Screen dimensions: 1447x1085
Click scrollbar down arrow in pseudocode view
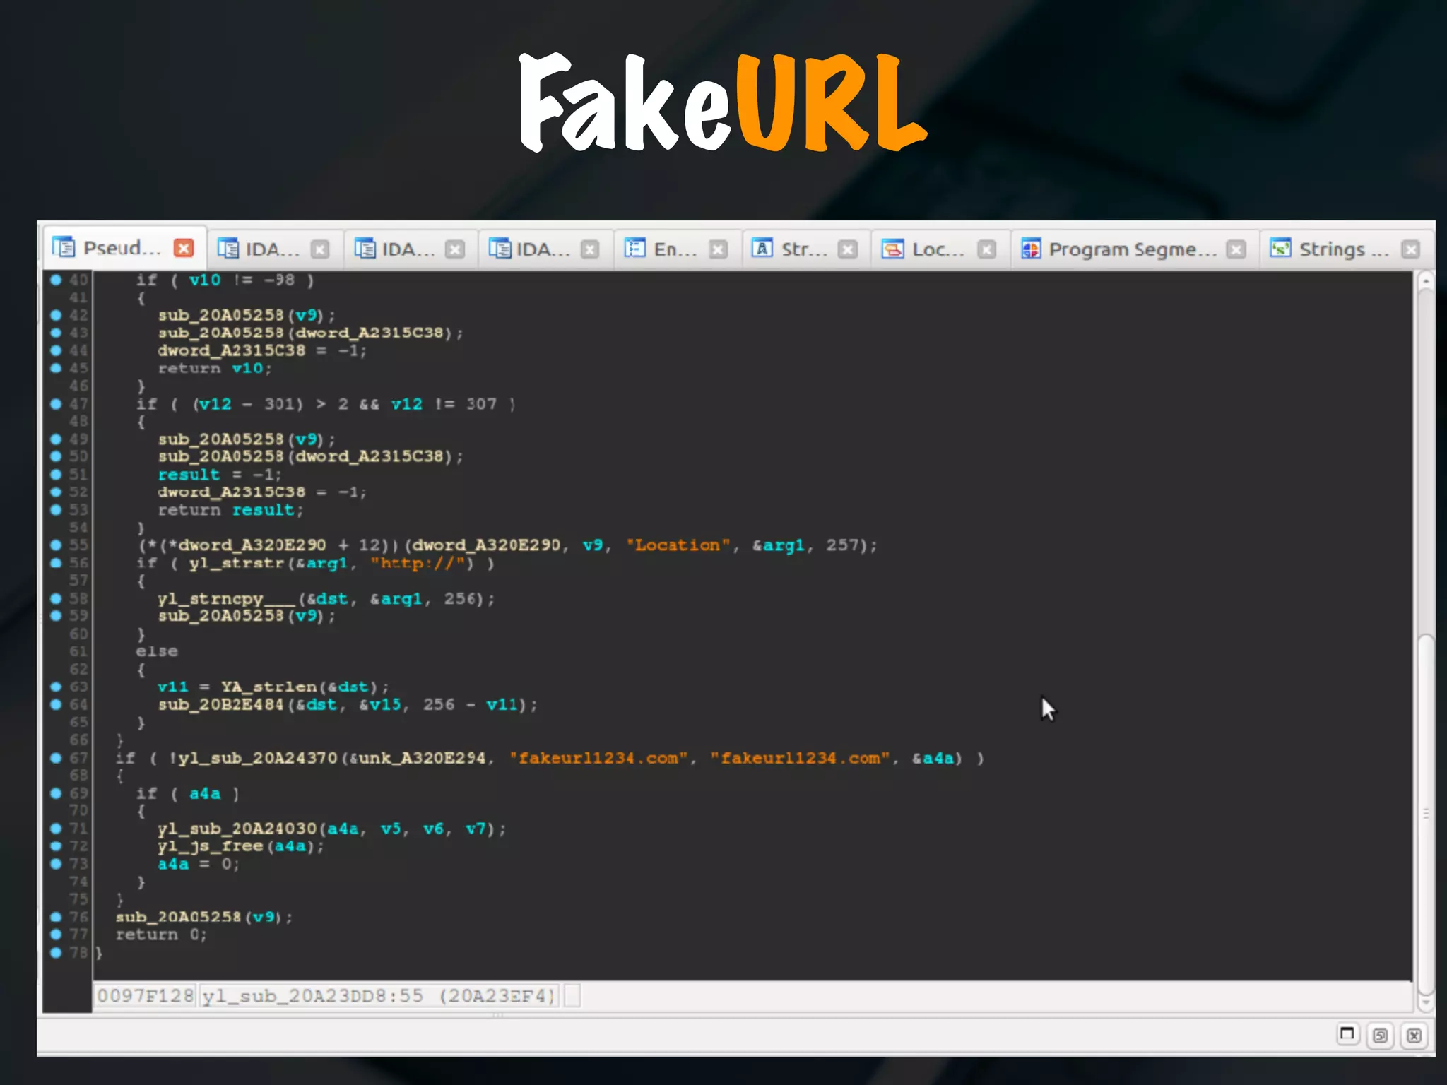coord(1426,1002)
